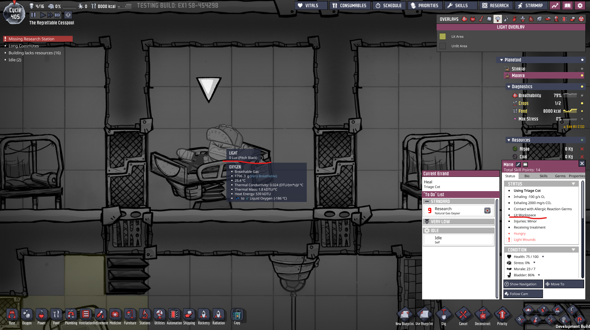
Task: Click the Cancel tool icon
Action: (463, 315)
